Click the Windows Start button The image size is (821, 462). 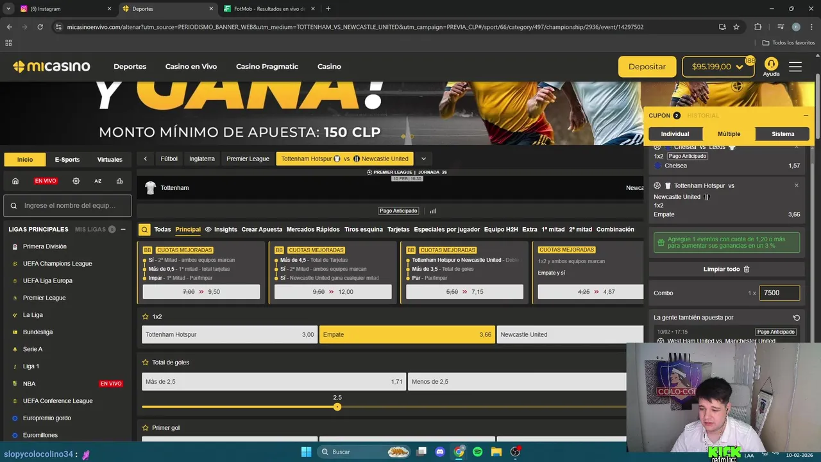pyautogui.click(x=306, y=452)
